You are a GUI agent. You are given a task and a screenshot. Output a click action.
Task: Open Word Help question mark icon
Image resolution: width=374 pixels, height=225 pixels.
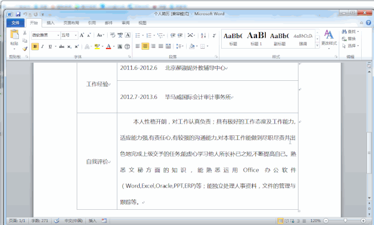(x=369, y=23)
